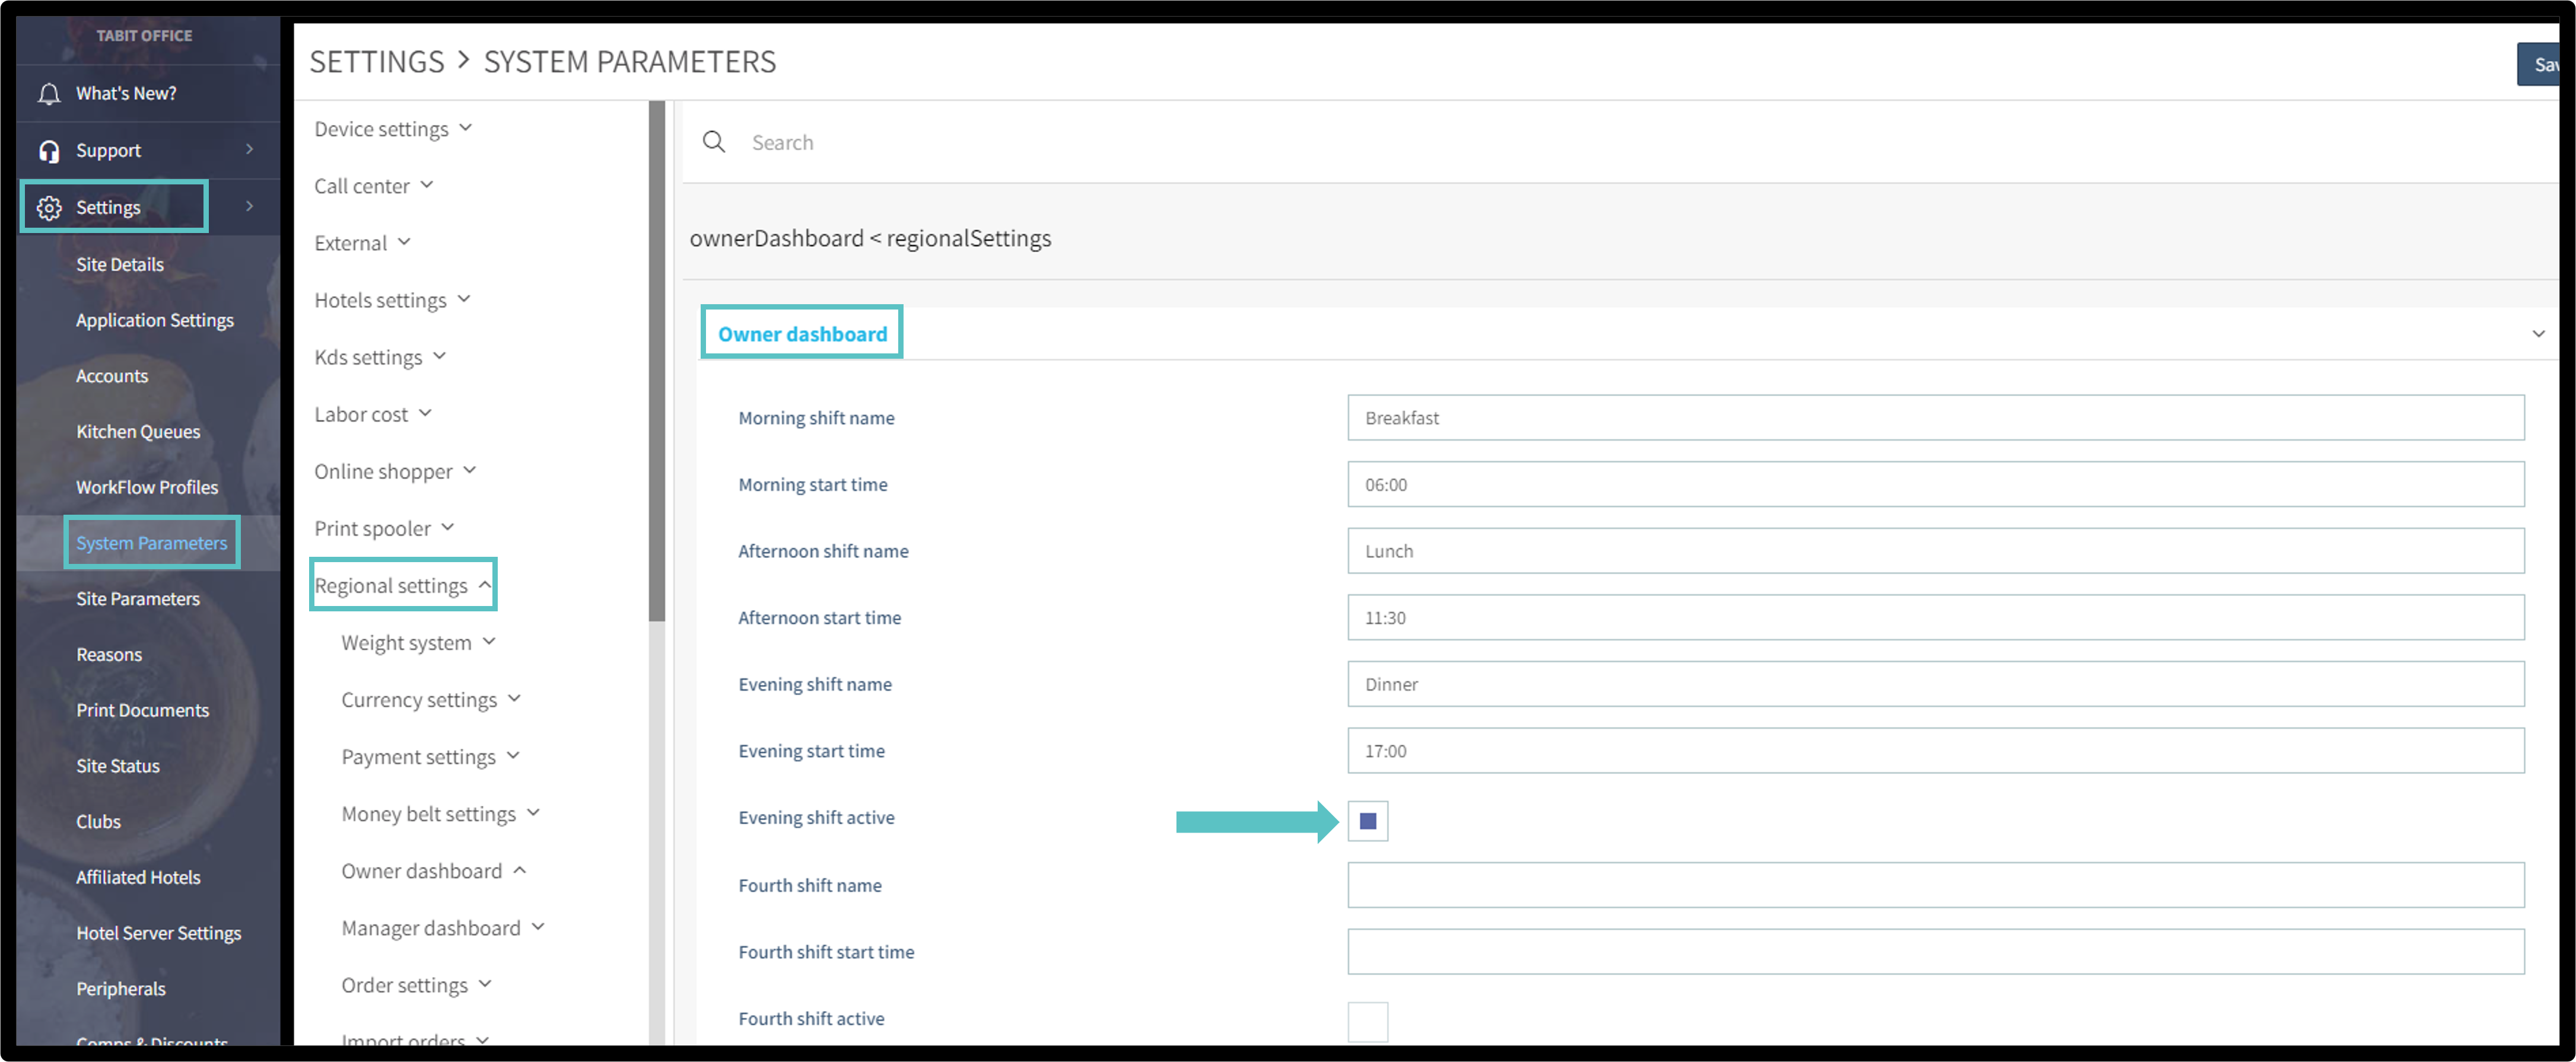
Task: Enable the Fourth shift active checkbox
Action: [1367, 1021]
